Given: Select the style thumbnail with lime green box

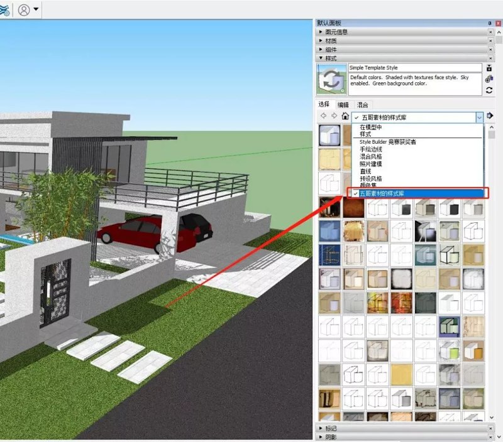Looking at the screenshot, I should click(x=449, y=351).
